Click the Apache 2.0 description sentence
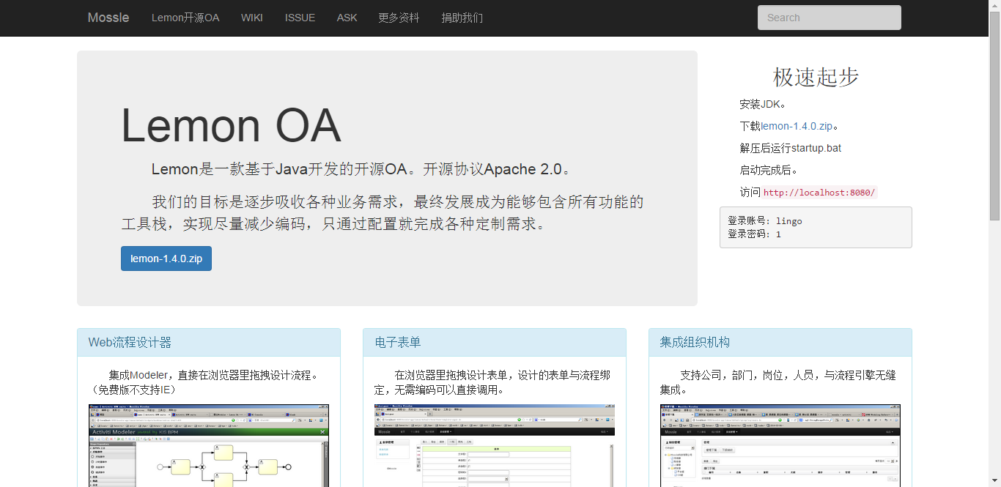Viewport: 1001px width, 487px height. click(361, 169)
